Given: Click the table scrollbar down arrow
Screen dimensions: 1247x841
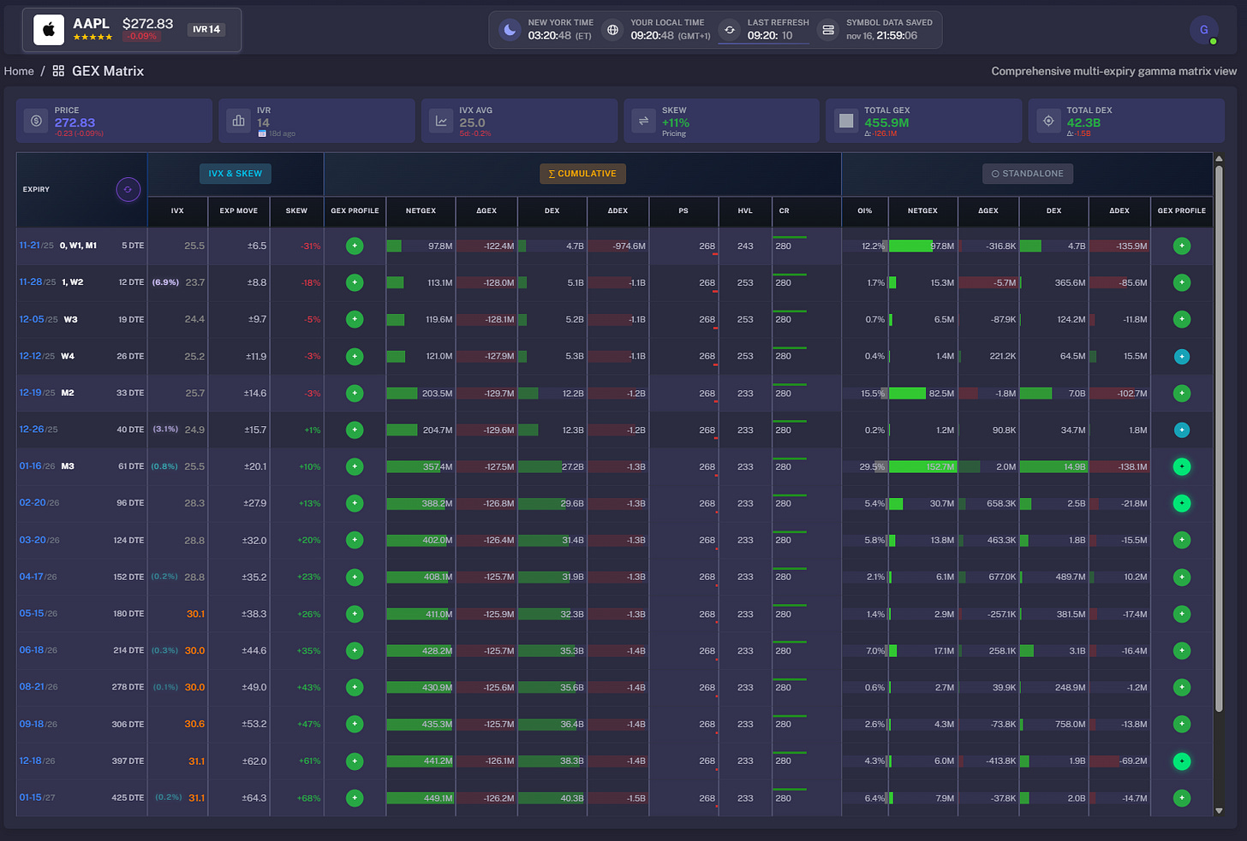Looking at the screenshot, I should [x=1219, y=810].
